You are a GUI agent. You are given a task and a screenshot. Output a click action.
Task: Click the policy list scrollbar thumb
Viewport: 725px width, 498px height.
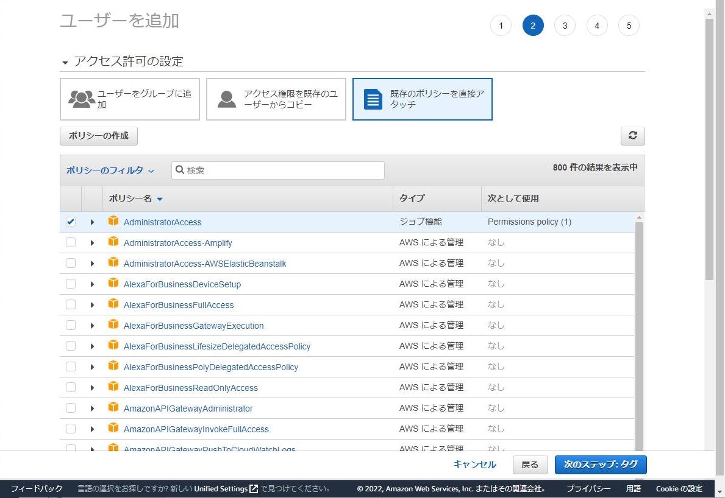pos(639,336)
